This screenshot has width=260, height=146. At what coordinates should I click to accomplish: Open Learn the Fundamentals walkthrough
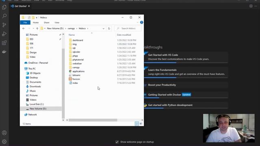pos(186,72)
